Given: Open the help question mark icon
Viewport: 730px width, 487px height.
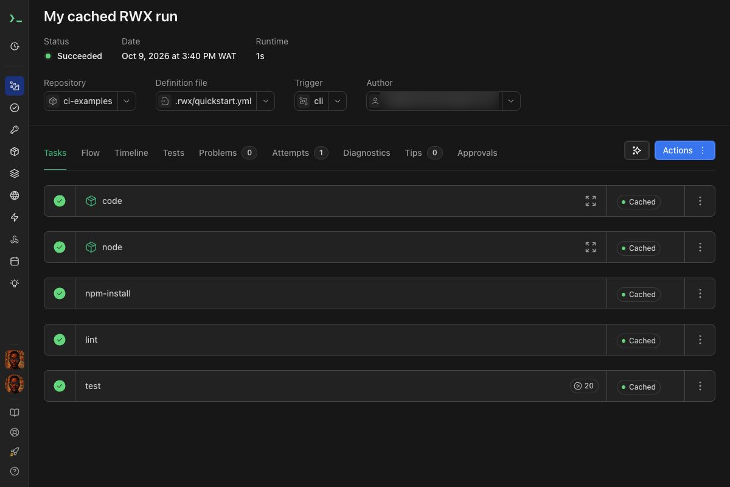Looking at the screenshot, I should 15,471.
